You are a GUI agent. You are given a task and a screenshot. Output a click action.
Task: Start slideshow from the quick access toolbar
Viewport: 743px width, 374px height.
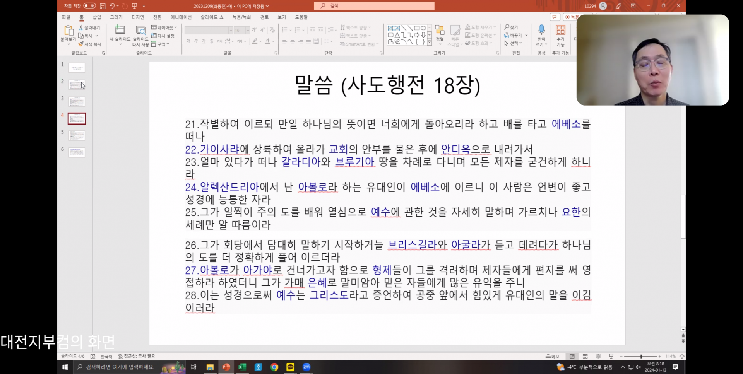(134, 6)
